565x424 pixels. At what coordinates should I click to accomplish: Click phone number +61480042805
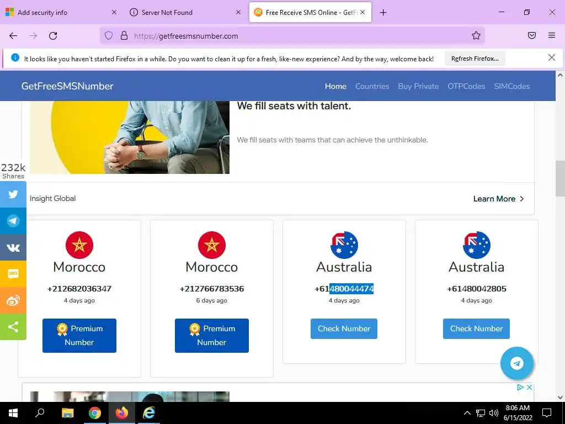(x=476, y=288)
